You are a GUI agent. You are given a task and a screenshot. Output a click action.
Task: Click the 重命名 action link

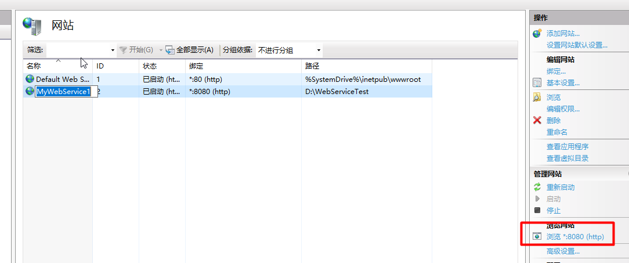(557, 132)
